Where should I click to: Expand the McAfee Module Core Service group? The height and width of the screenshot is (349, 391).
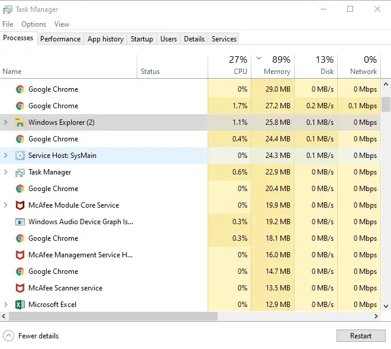(x=6, y=205)
